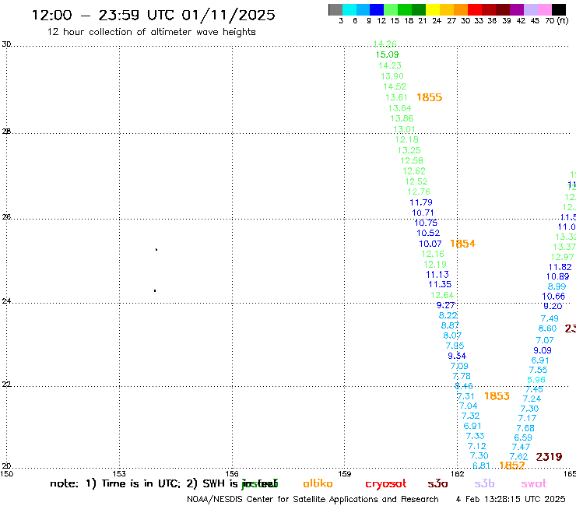
Task: Select the purple 42 ft legend swatch
Action: 517,9
